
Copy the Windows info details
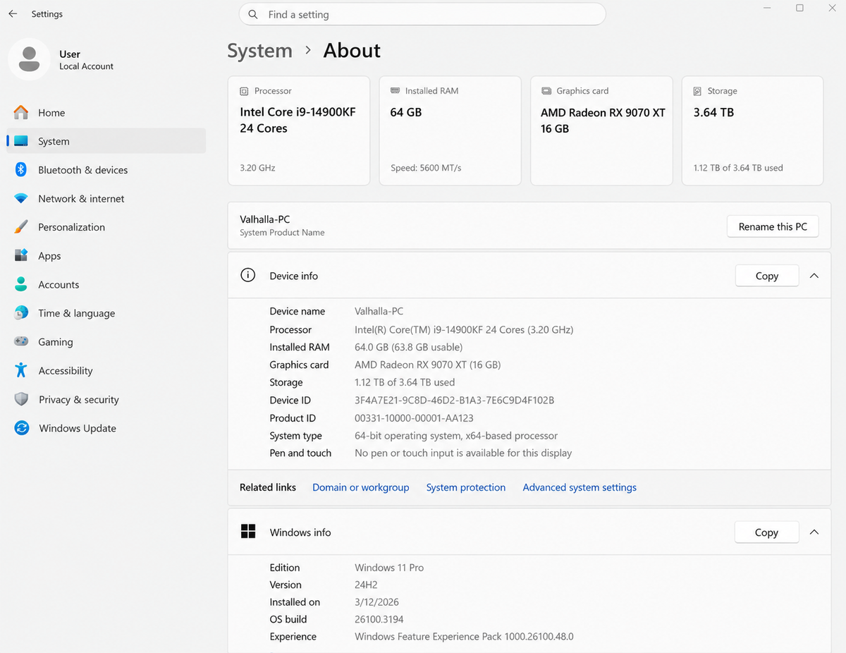point(766,532)
